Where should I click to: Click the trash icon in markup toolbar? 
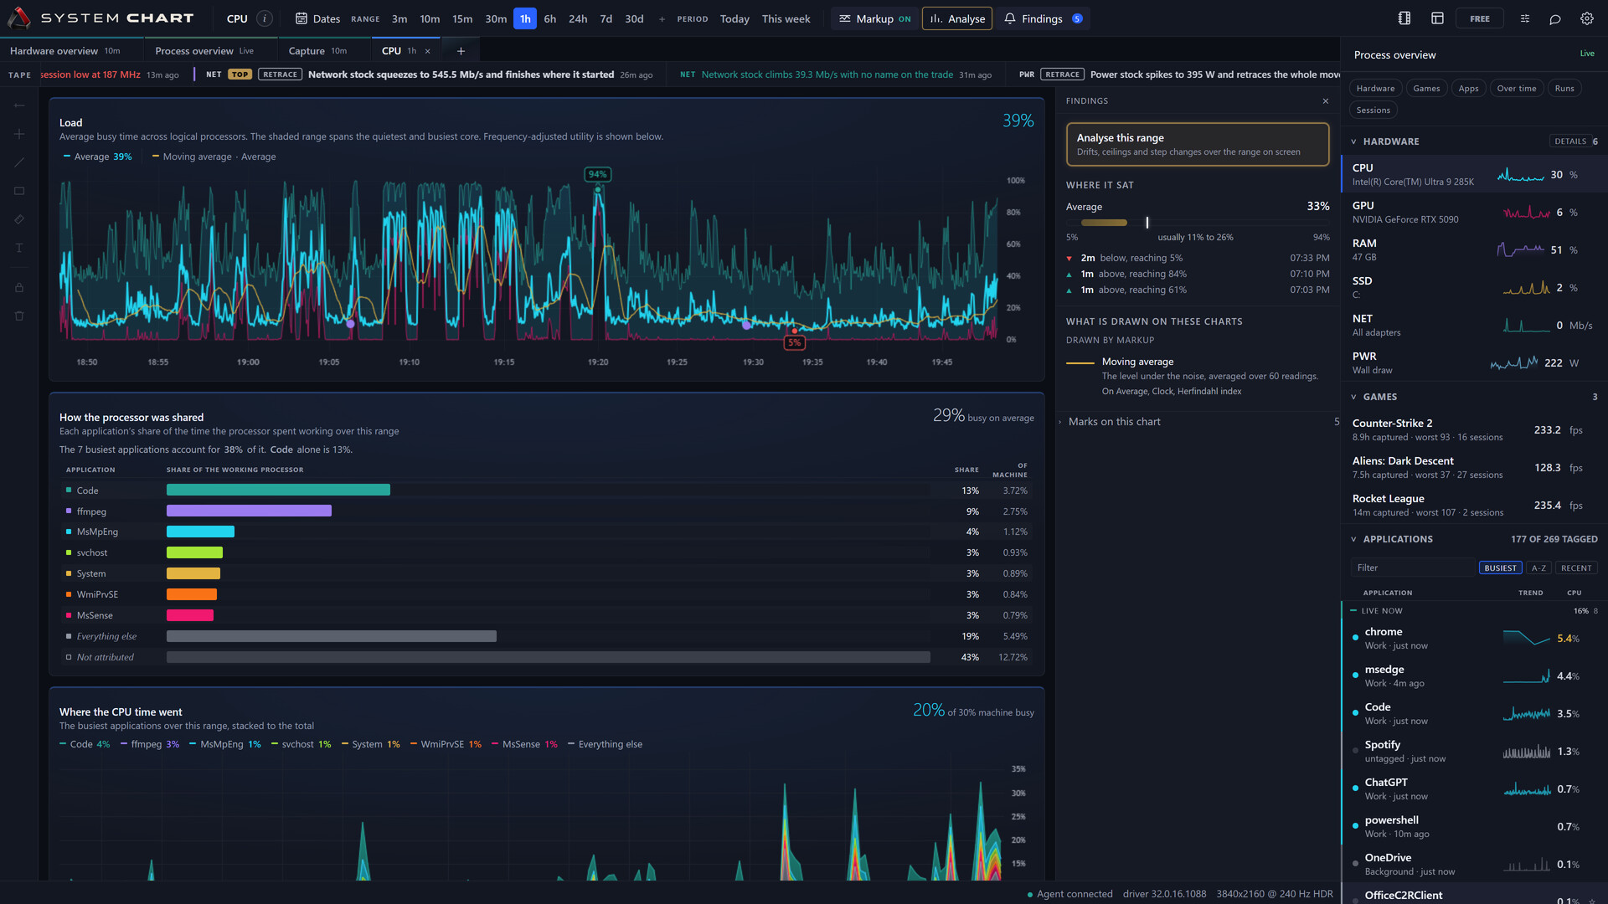coord(19,316)
